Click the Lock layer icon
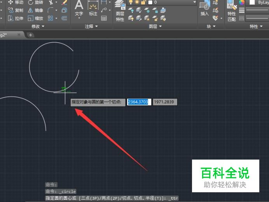Viewport: 269px width, 202px height. 155,10
